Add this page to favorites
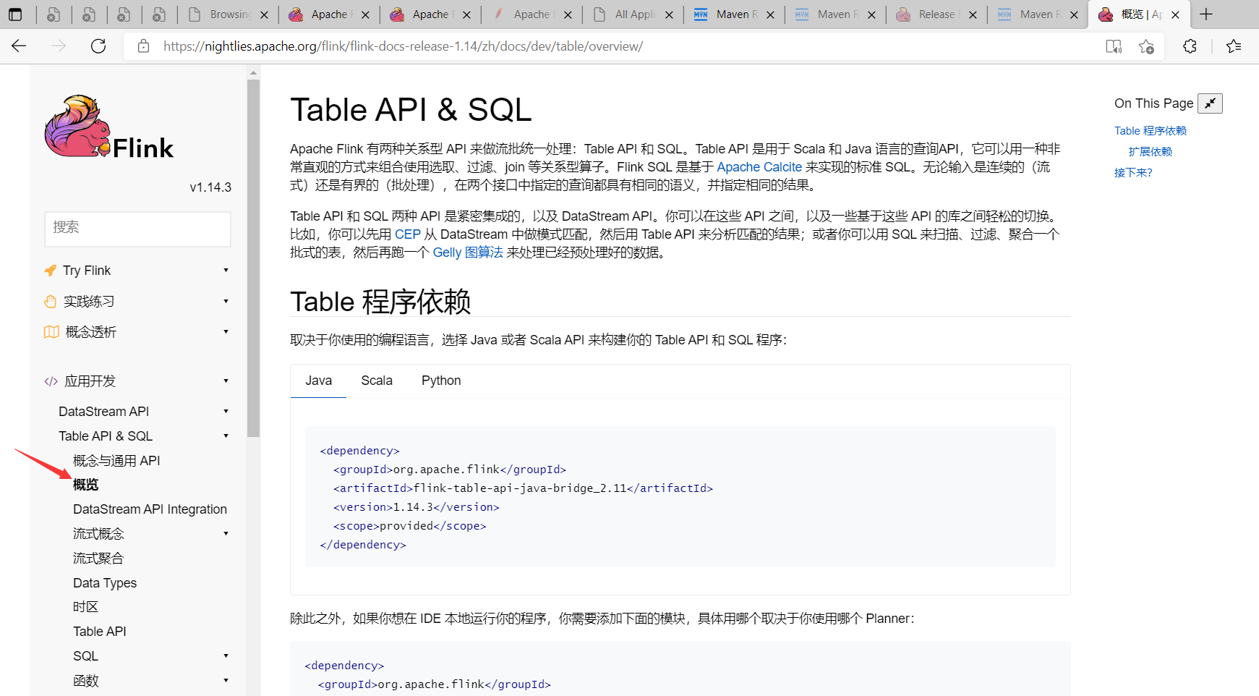The height and width of the screenshot is (696, 1259). (x=1146, y=46)
